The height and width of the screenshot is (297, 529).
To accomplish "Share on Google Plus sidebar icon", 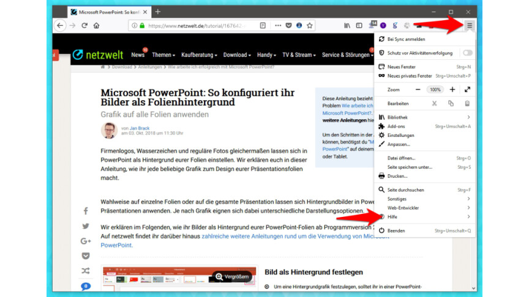I will coord(86,241).
